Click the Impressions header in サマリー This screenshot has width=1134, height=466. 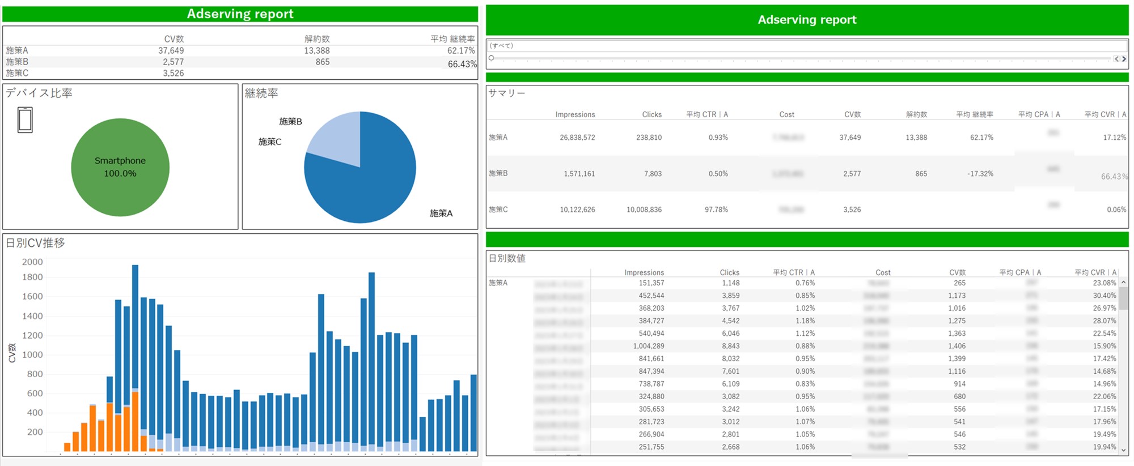[x=575, y=114]
